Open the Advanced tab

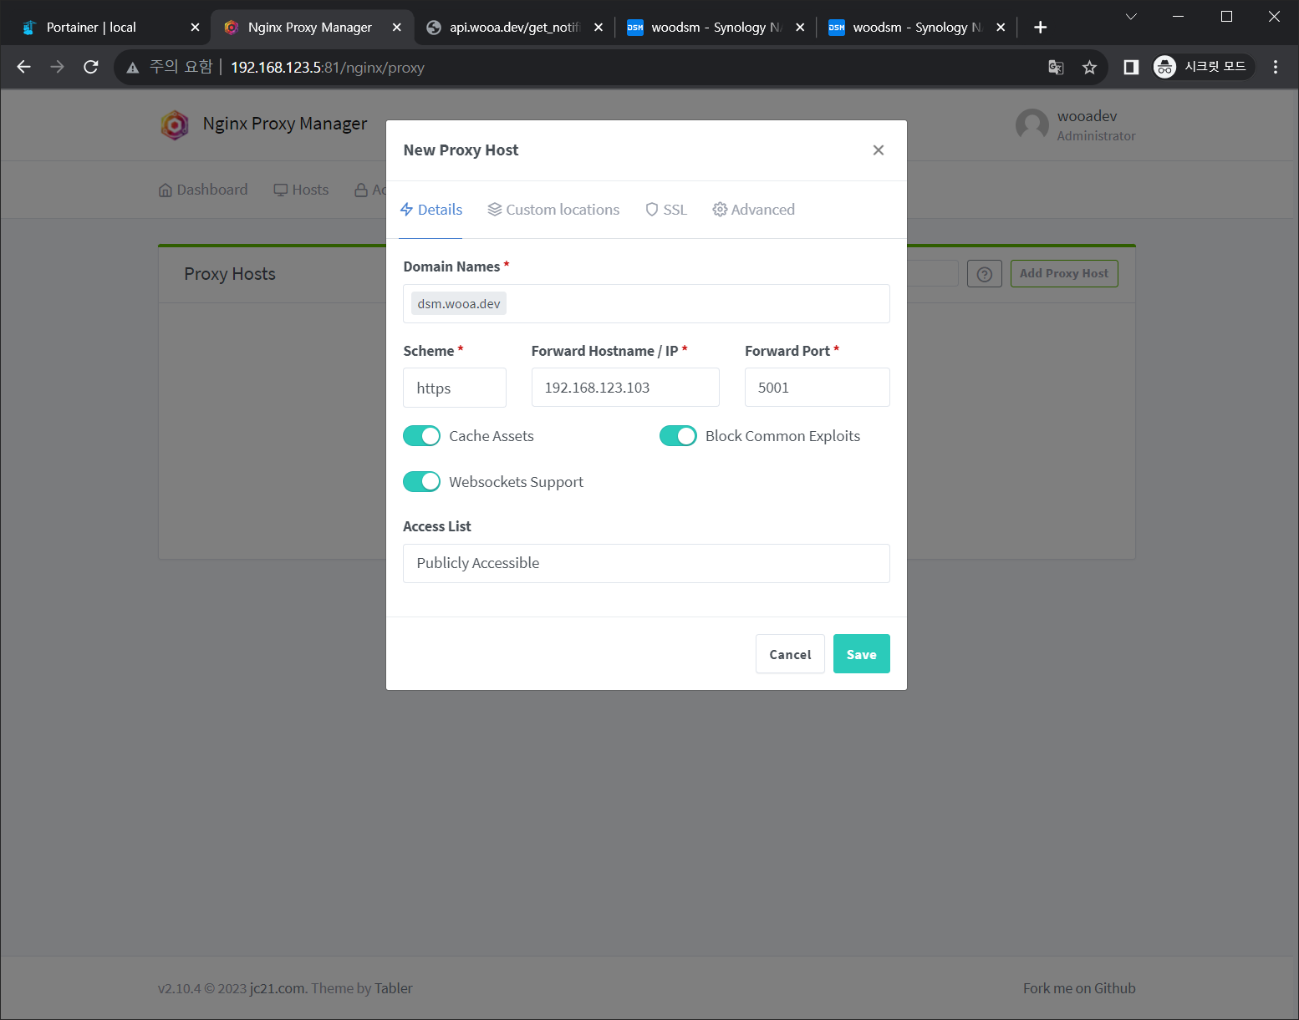click(753, 210)
